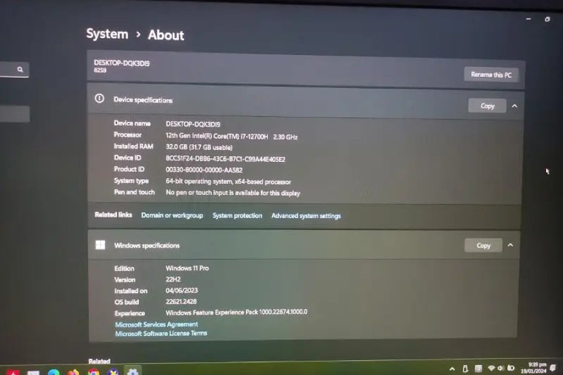Go back to System in breadcrumb

108,34
